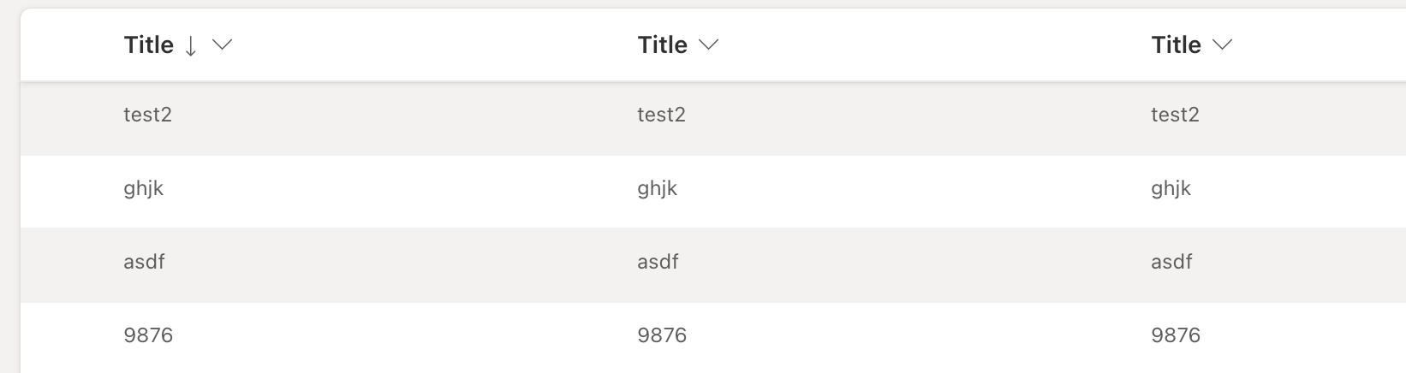Click ghjk in the last column
The width and height of the screenshot is (1406, 373).
coord(1171,189)
